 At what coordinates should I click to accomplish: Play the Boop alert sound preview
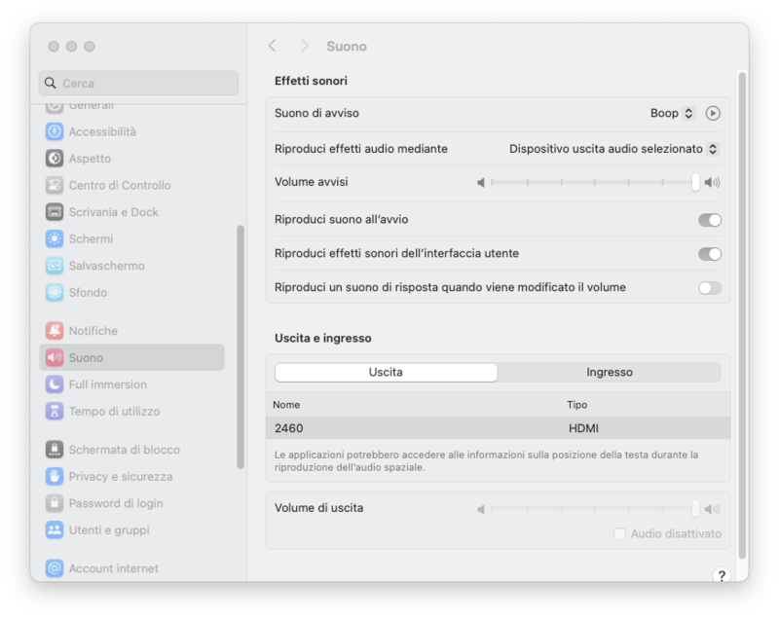[713, 113]
